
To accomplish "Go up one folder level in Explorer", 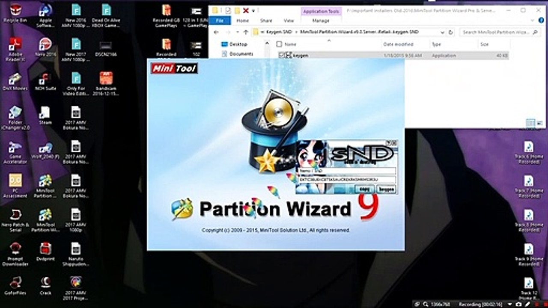I will point(245,32).
